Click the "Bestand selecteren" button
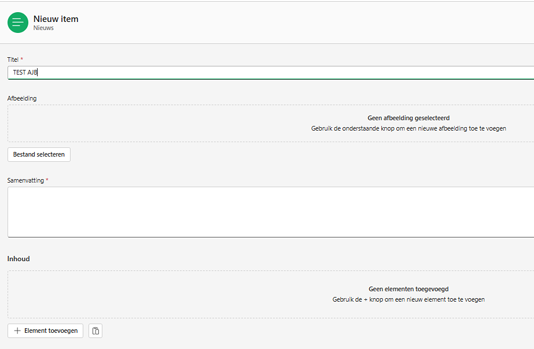Image resolution: width=534 pixels, height=349 pixels. [x=39, y=154]
